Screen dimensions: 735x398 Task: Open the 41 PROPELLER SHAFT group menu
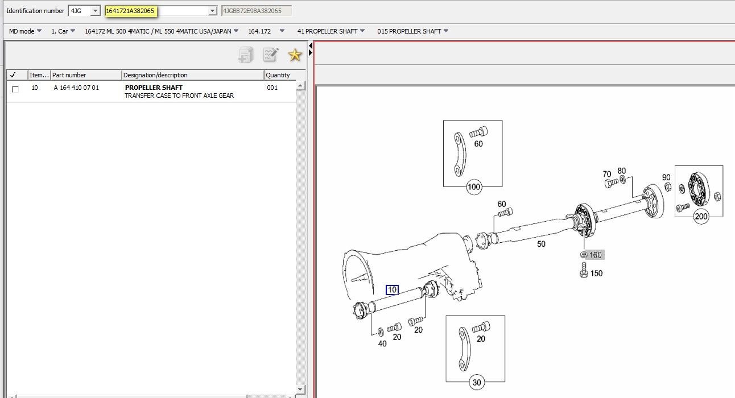[x=330, y=31]
